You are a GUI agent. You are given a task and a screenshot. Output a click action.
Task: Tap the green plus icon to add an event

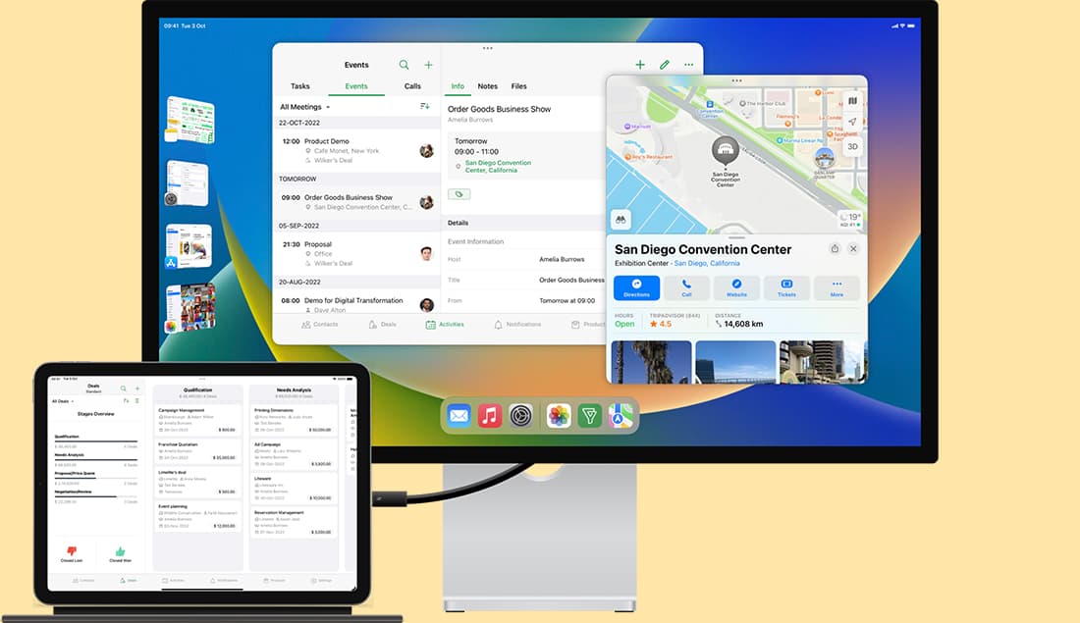(x=639, y=64)
